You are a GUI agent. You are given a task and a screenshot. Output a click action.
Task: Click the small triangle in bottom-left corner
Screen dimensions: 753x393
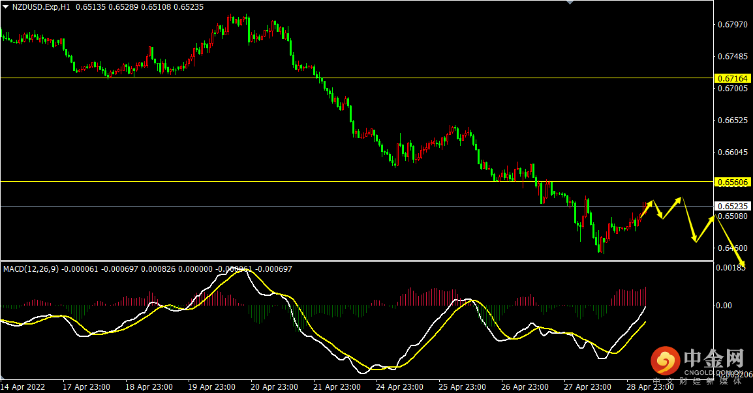pos(3,377)
